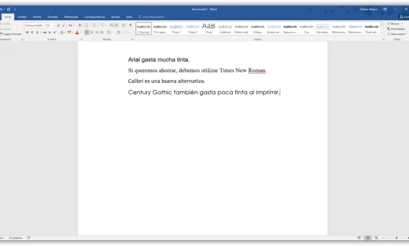Click the redo icon in the quick access toolbar
Screen dimensions: 409x246
tap(8, 9)
